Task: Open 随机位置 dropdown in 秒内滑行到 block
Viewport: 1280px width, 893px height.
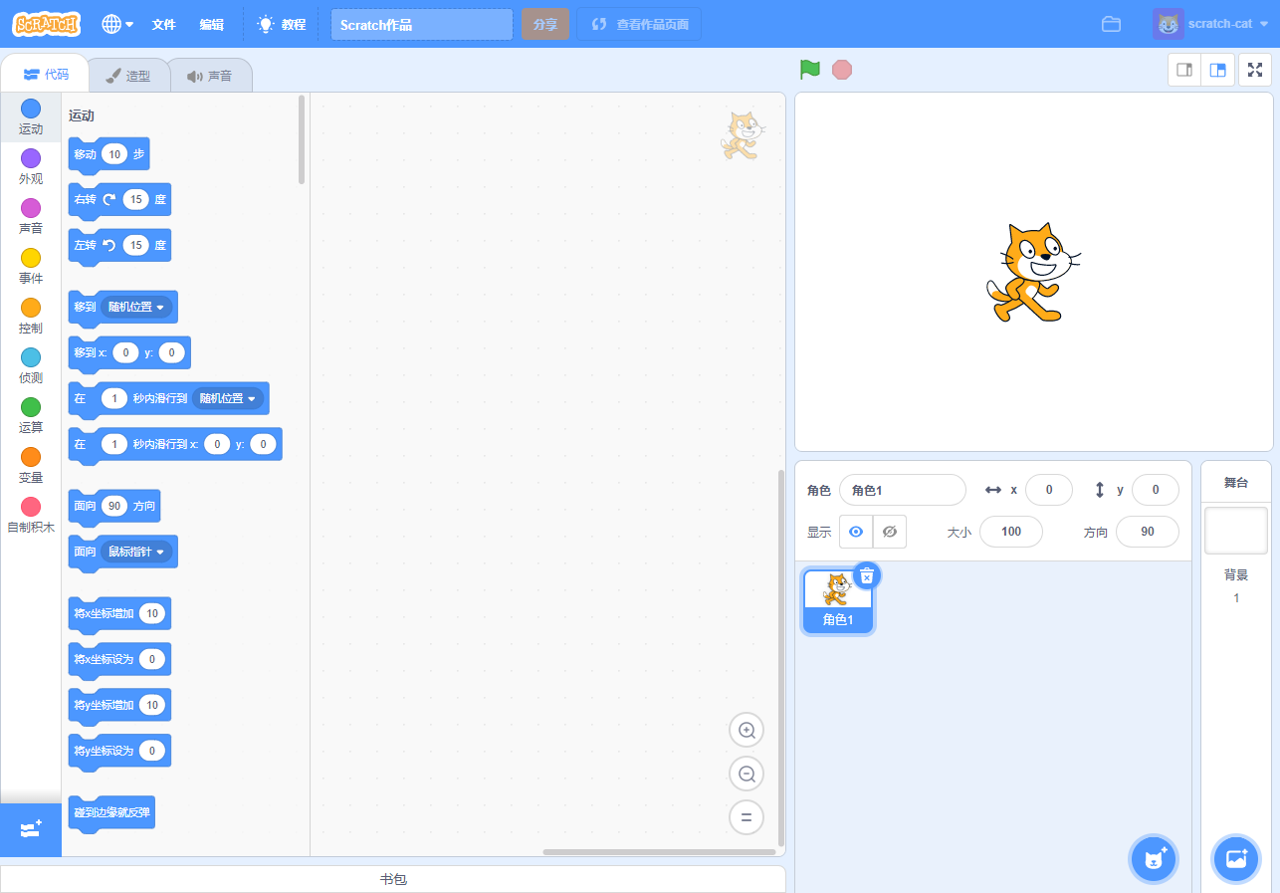Action: point(228,398)
